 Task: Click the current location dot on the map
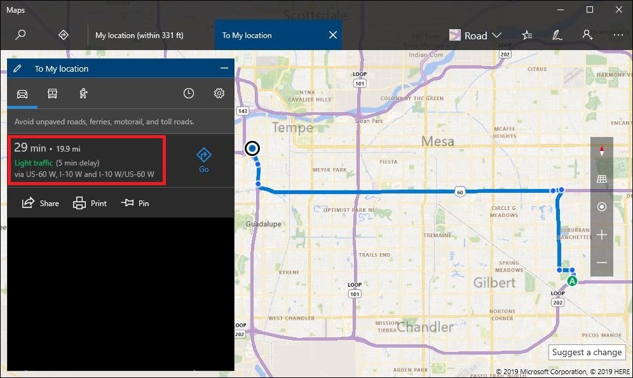pos(252,148)
